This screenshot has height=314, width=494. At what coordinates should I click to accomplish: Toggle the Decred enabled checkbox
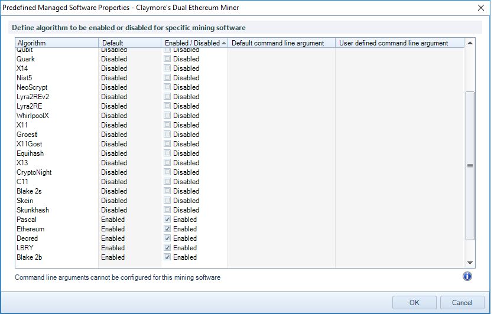click(167, 238)
